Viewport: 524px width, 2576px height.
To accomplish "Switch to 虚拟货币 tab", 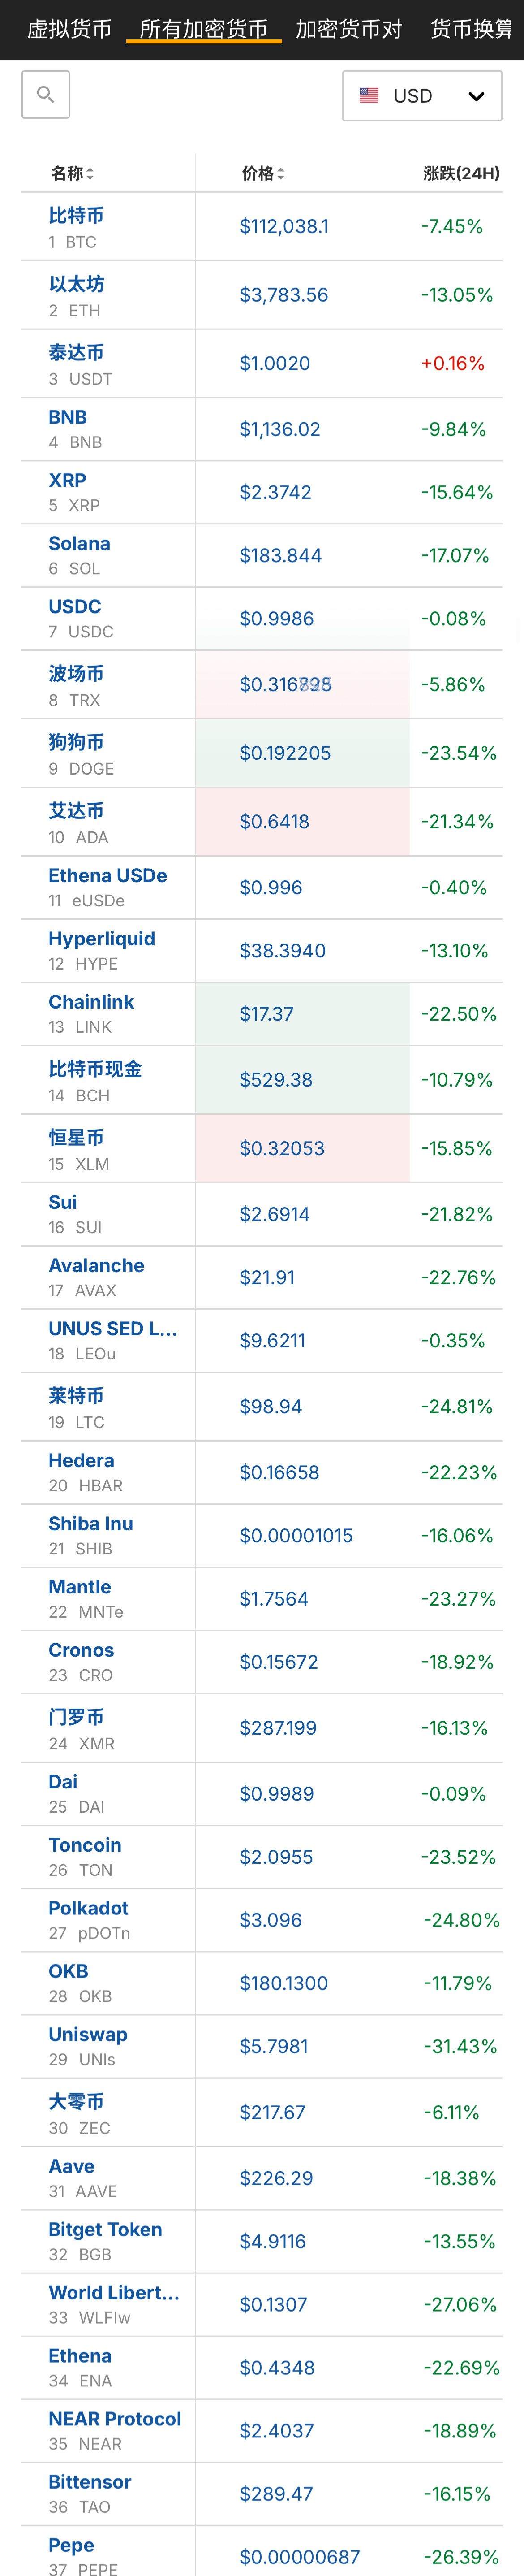I will 69,29.
